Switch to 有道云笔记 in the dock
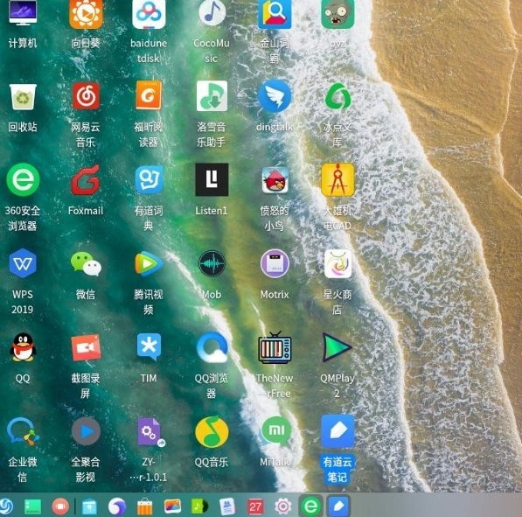This screenshot has height=517, width=522. pos(338,507)
